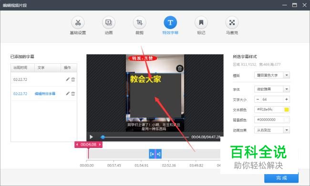Delete the 编辑特效字幕 subtitle row
Viewport: 310px width, 186px height.
[x=73, y=94]
